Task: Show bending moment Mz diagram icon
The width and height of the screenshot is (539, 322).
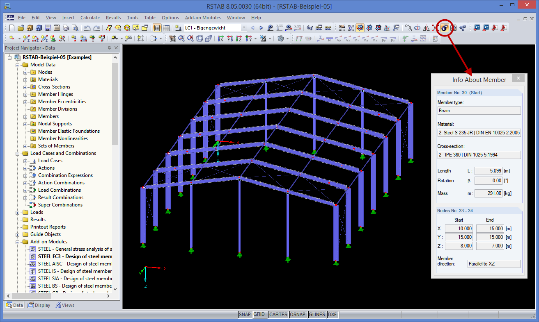Action: [x=375, y=39]
